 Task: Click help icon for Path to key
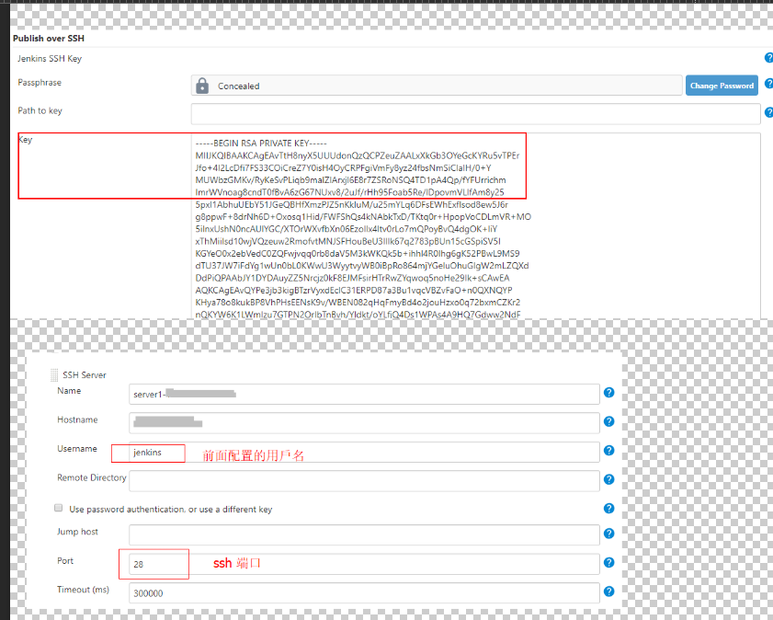click(768, 112)
